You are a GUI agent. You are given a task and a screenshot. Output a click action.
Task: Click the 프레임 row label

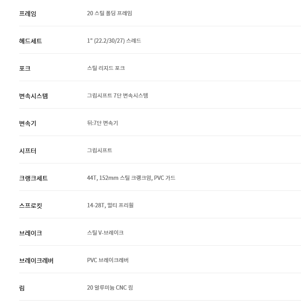click(x=28, y=14)
